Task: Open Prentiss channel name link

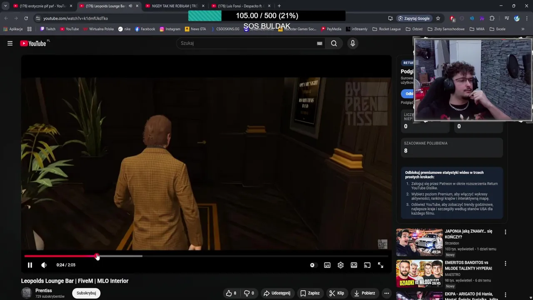Action: (x=44, y=290)
